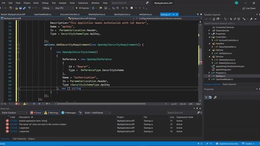Click the Property Pages key icon
260x146 pixels.
click(x=215, y=97)
